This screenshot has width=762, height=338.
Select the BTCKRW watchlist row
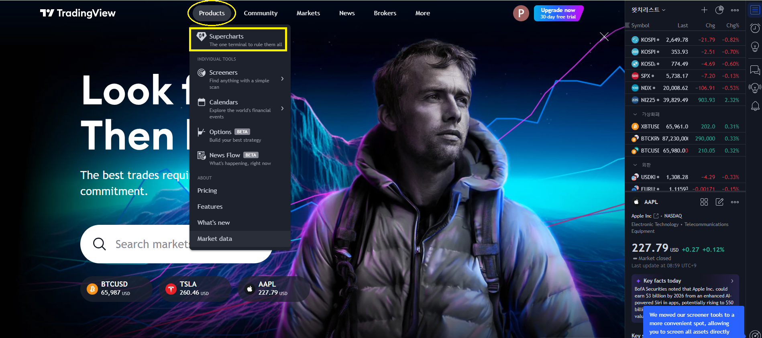[x=685, y=138]
